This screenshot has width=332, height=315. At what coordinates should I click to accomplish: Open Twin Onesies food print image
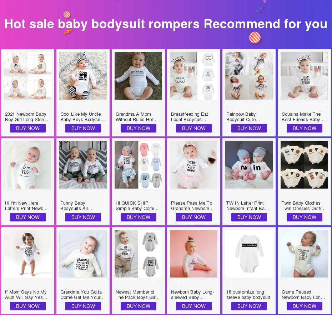304,165
